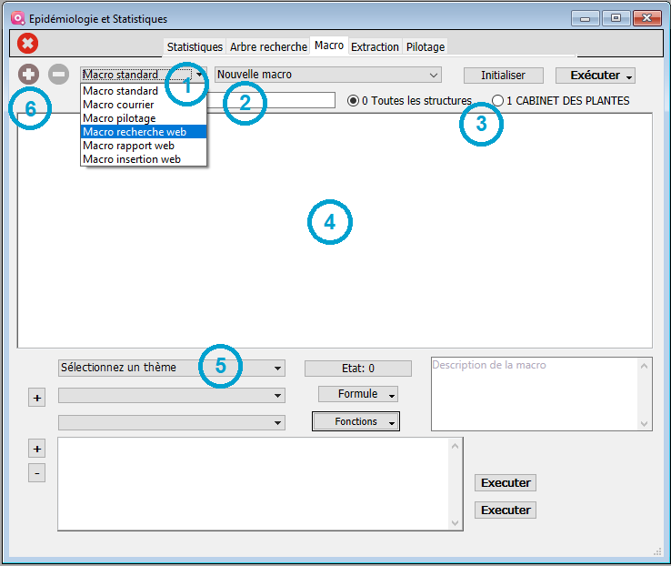
Task: Open the Arbre recherche tab
Action: [268, 46]
